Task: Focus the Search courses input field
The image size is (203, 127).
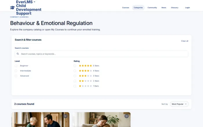Action: (101, 54)
